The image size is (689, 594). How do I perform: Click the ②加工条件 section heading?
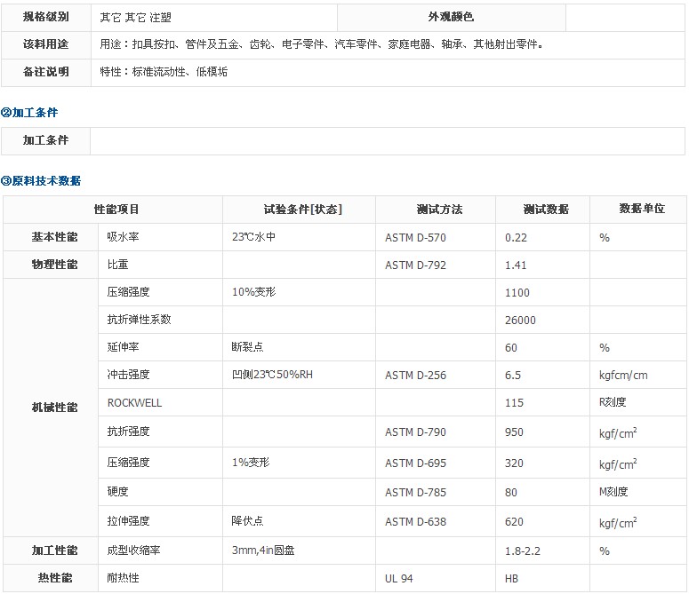[x=29, y=113]
